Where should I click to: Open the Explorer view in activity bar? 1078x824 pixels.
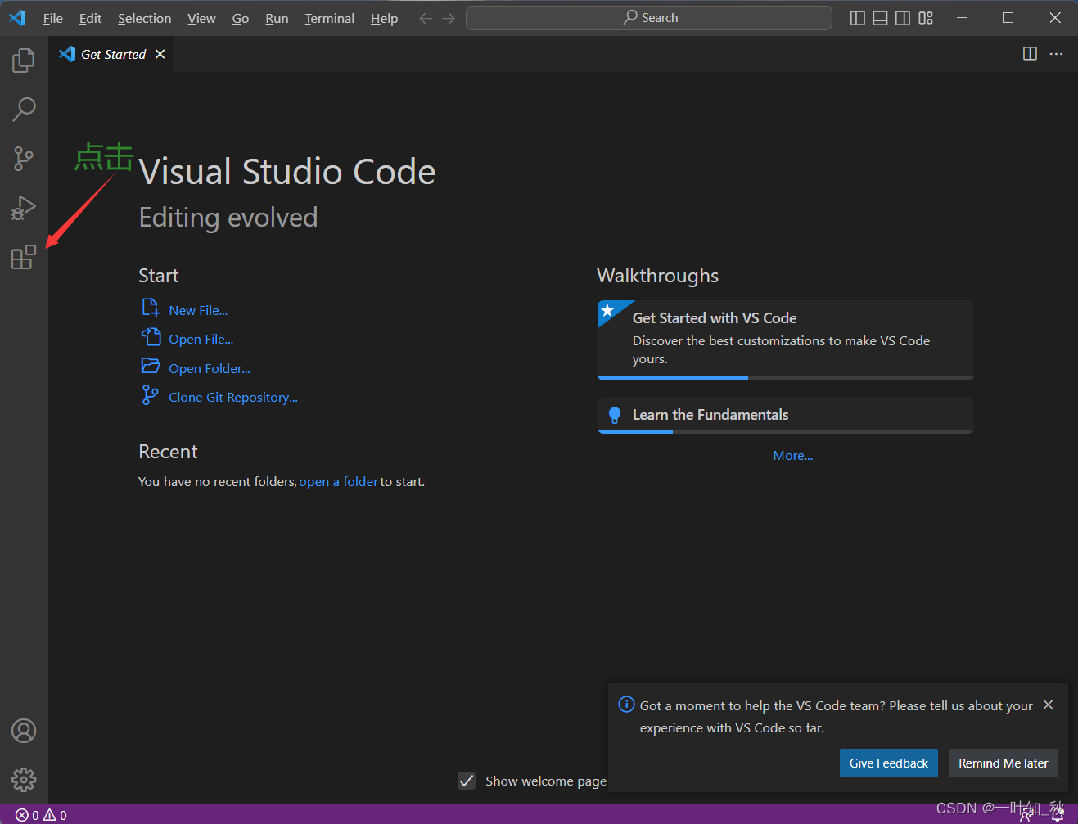(x=24, y=61)
